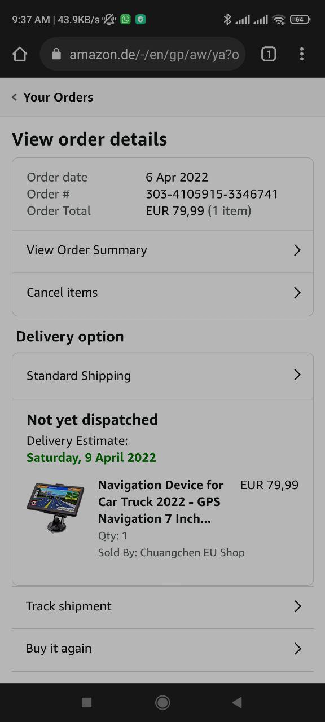Tap the Android back triangle button
Viewport: 325px width, 722px height.
click(x=237, y=702)
